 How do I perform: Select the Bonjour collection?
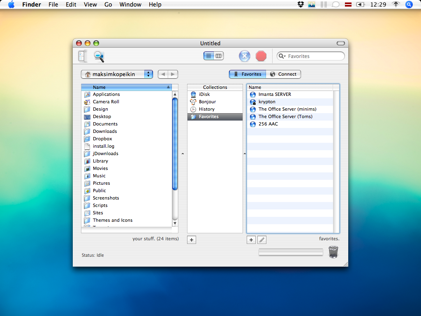215,102
